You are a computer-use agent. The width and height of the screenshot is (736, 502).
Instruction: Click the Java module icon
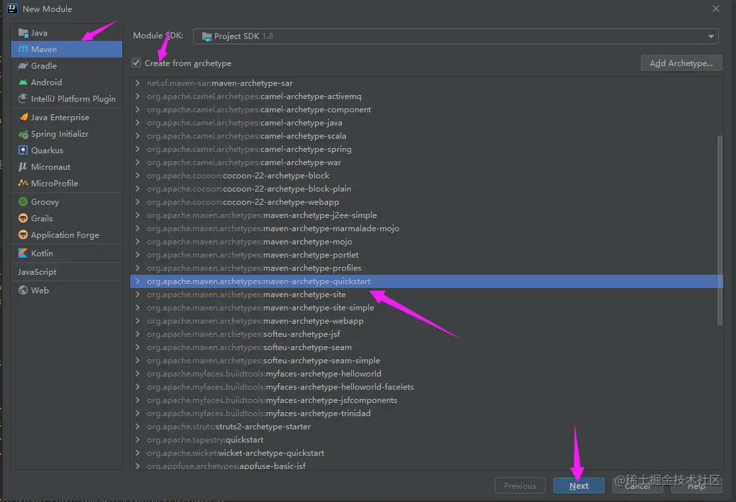(23, 33)
